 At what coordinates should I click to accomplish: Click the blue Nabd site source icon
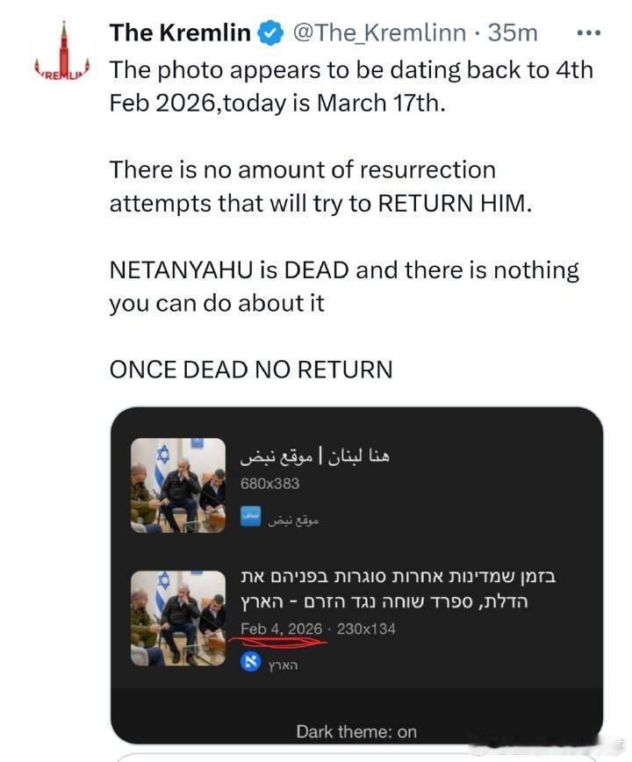click(x=251, y=516)
